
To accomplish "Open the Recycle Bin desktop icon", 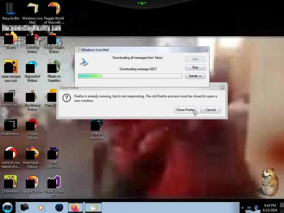I will 11,11.
